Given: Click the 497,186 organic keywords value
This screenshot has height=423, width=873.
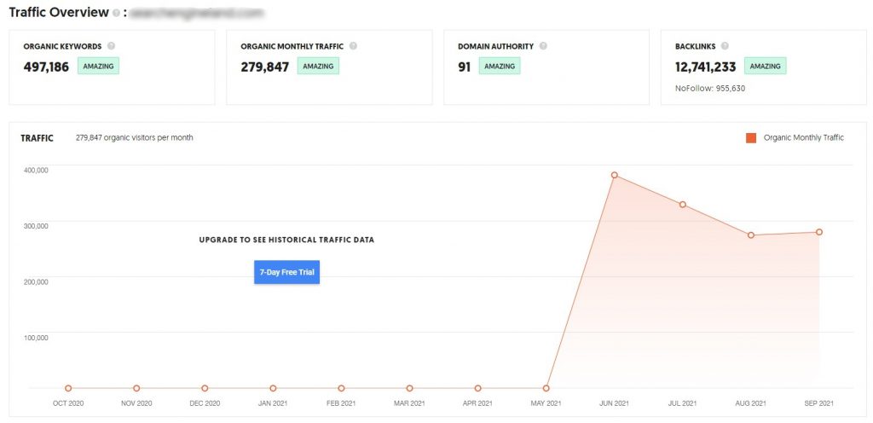Looking at the screenshot, I should coord(46,67).
